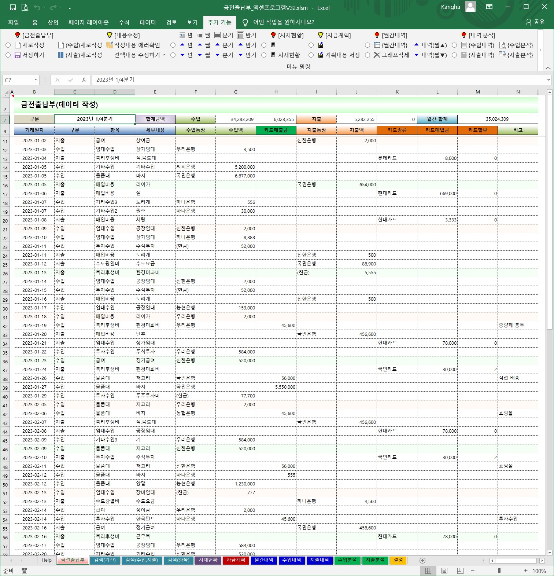Click the formula bar input field
The image size is (554, 576).
click(x=319, y=80)
